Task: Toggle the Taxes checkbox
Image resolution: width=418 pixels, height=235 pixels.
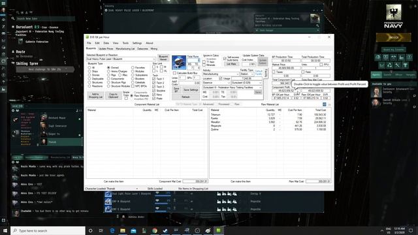Action: [274, 72]
